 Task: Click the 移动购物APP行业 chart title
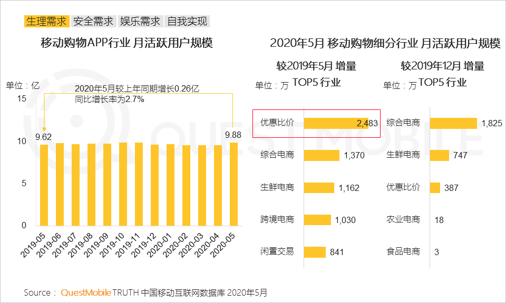click(126, 43)
